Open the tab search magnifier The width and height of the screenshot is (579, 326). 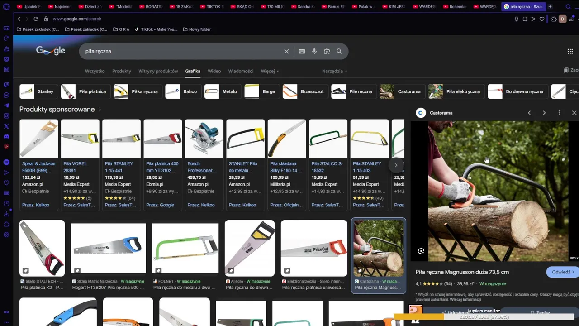(x=569, y=7)
